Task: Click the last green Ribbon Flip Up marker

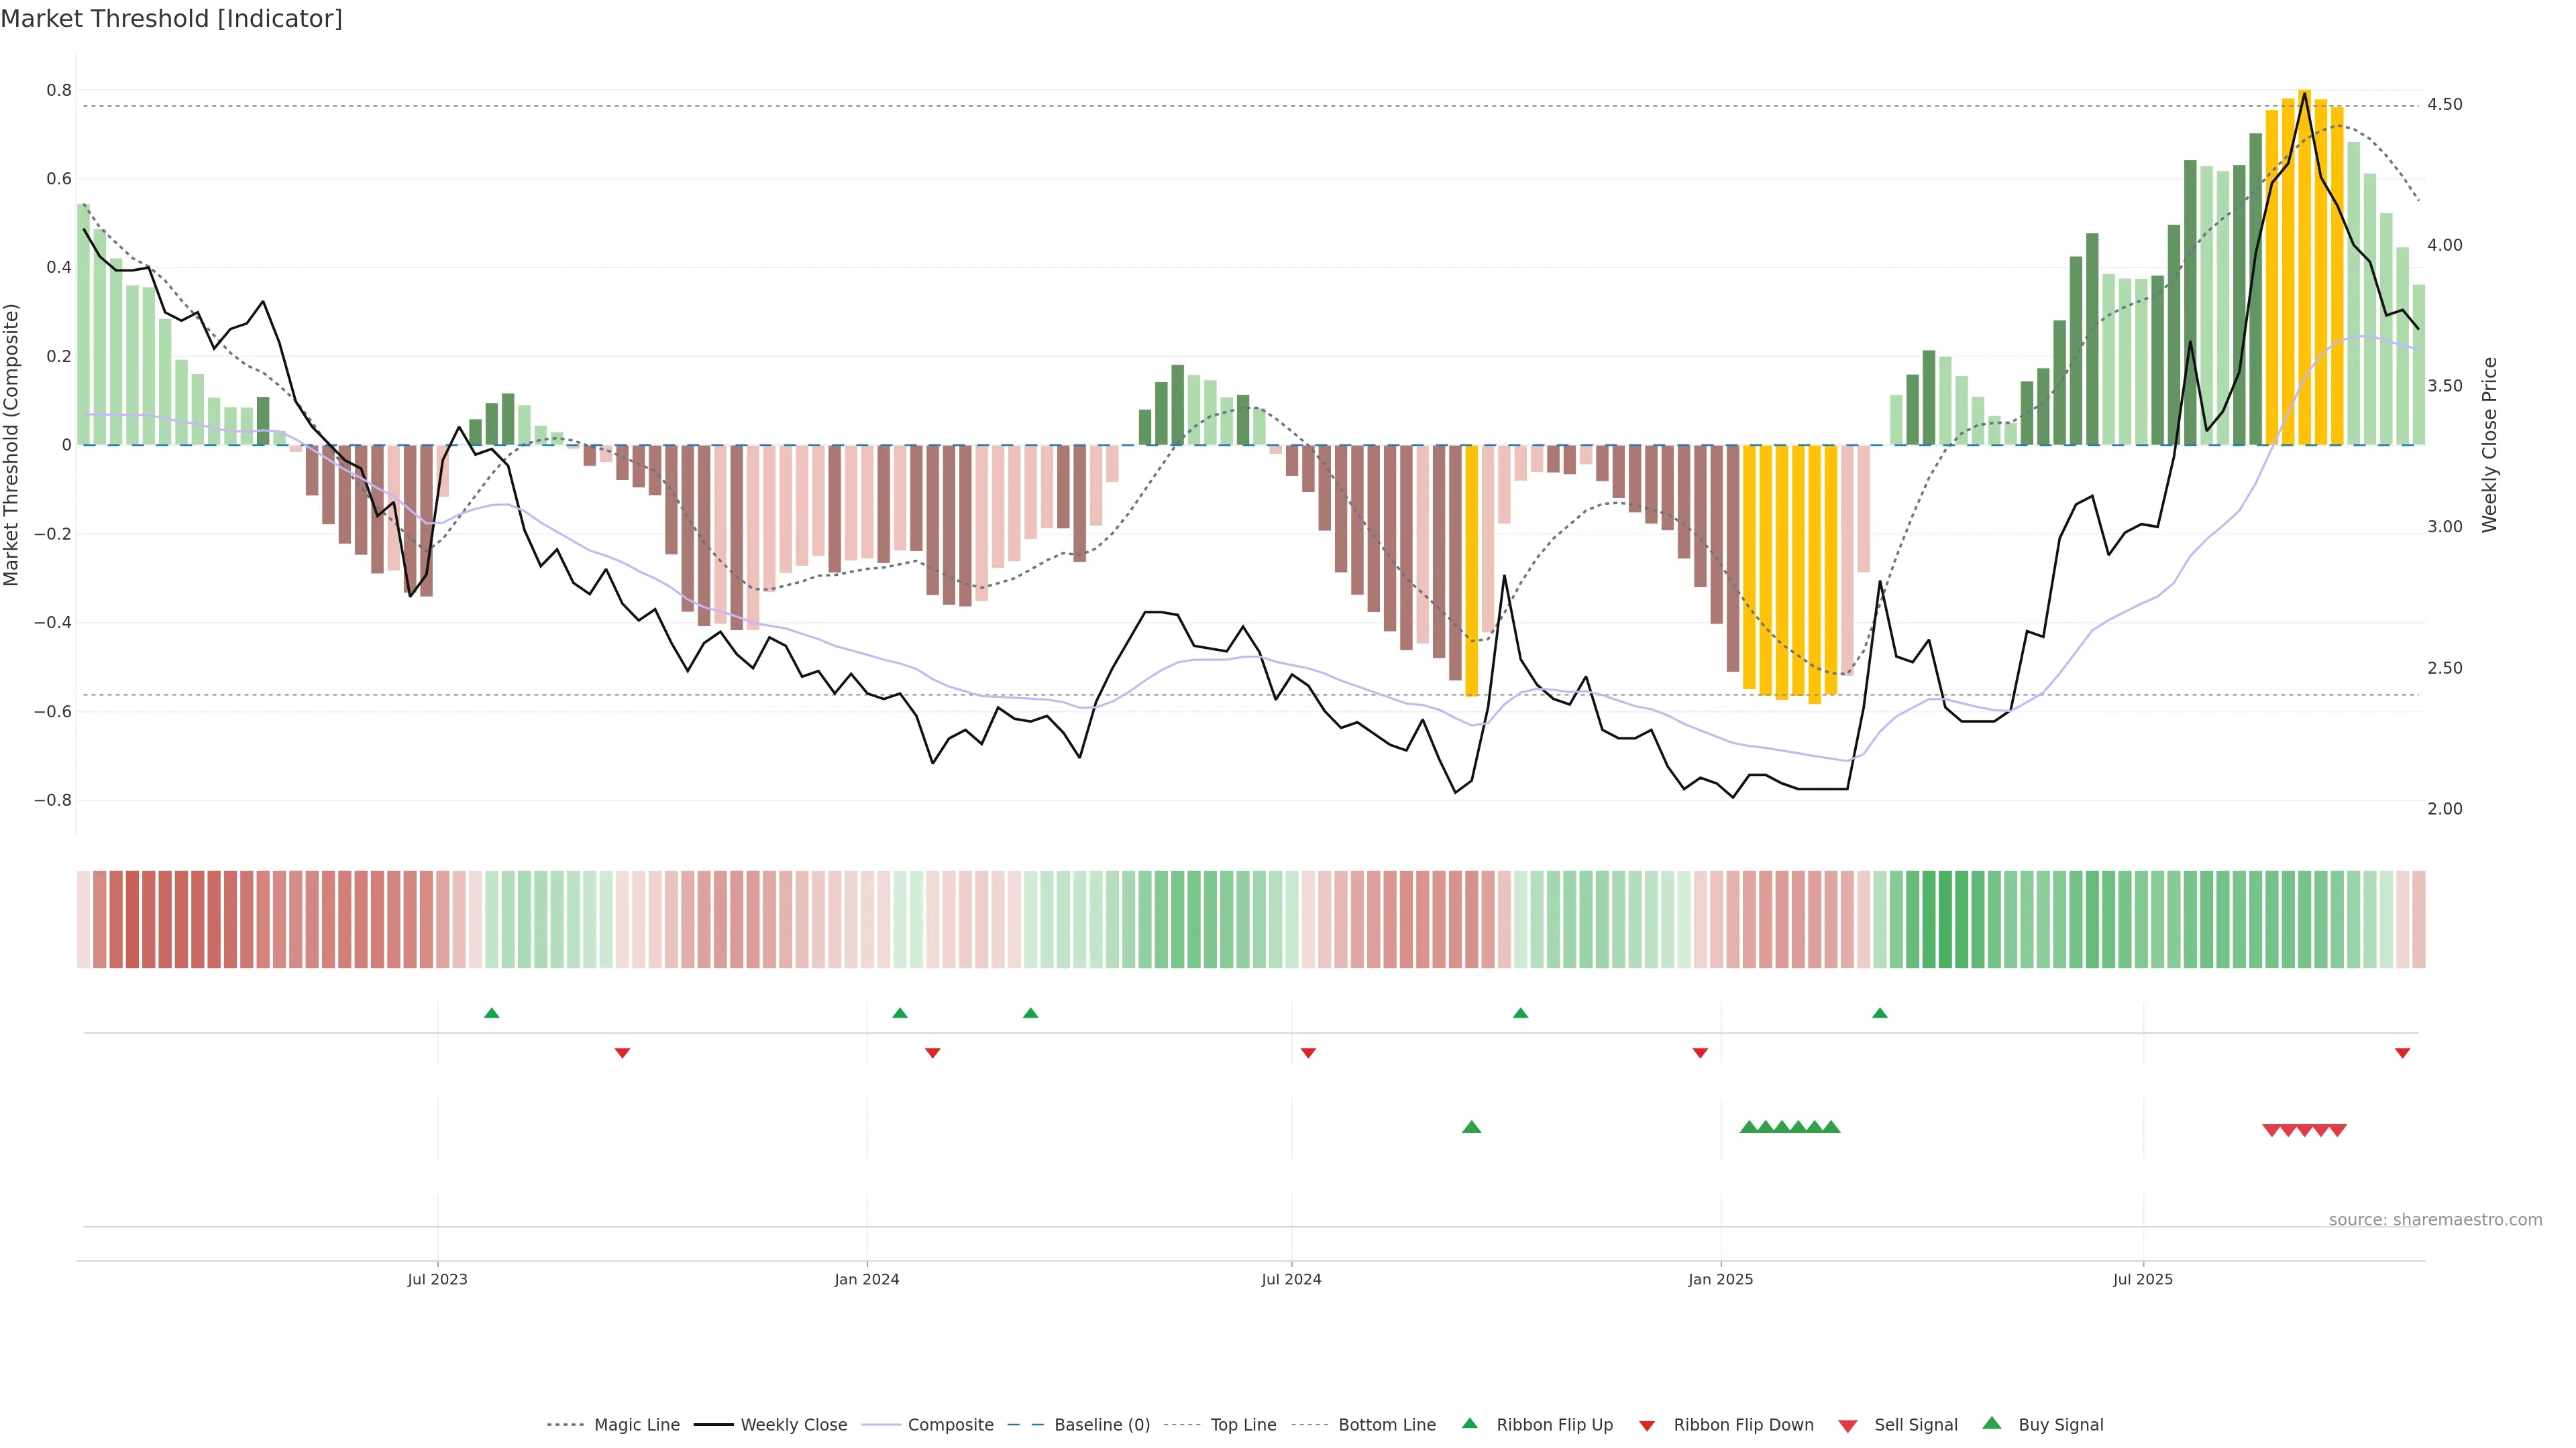Action: 1879,1014
